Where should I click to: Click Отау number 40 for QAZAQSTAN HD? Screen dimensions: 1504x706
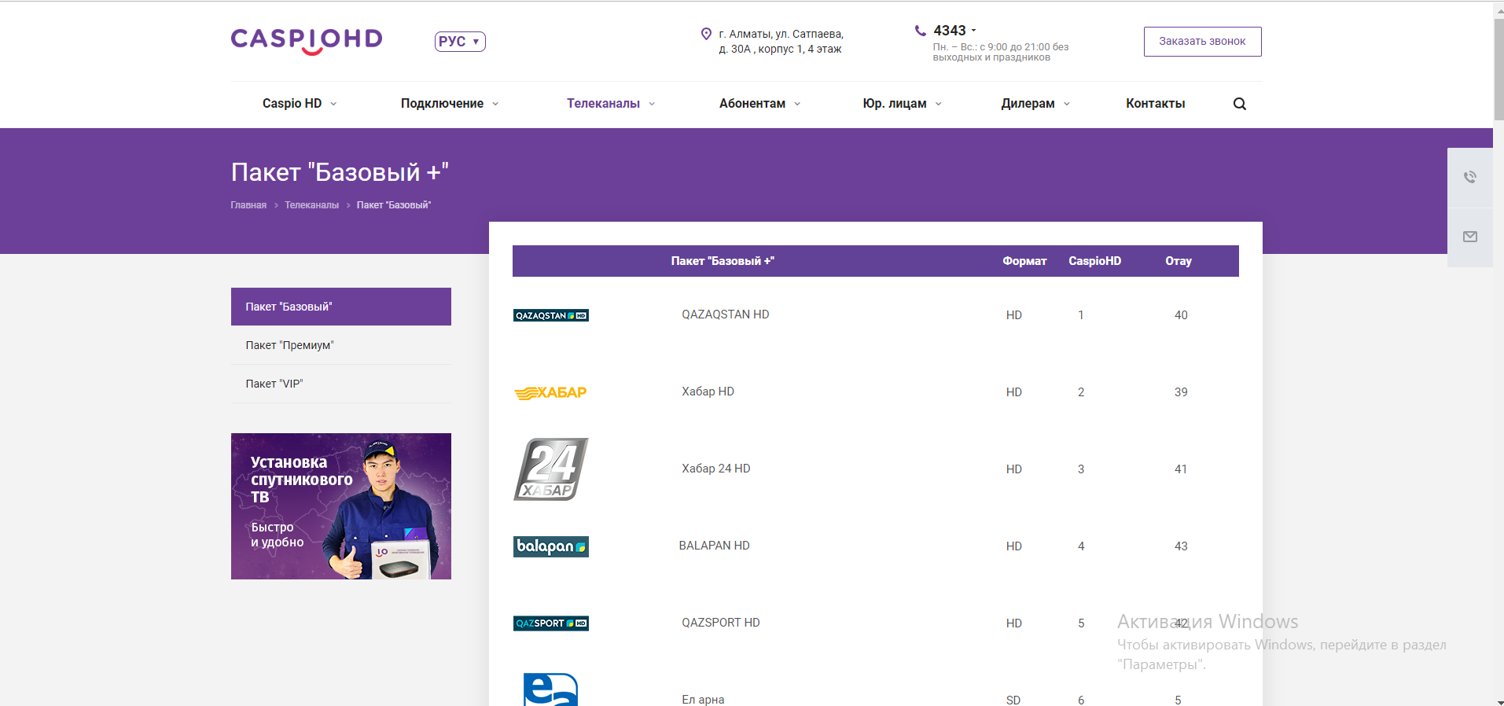pyautogui.click(x=1181, y=315)
